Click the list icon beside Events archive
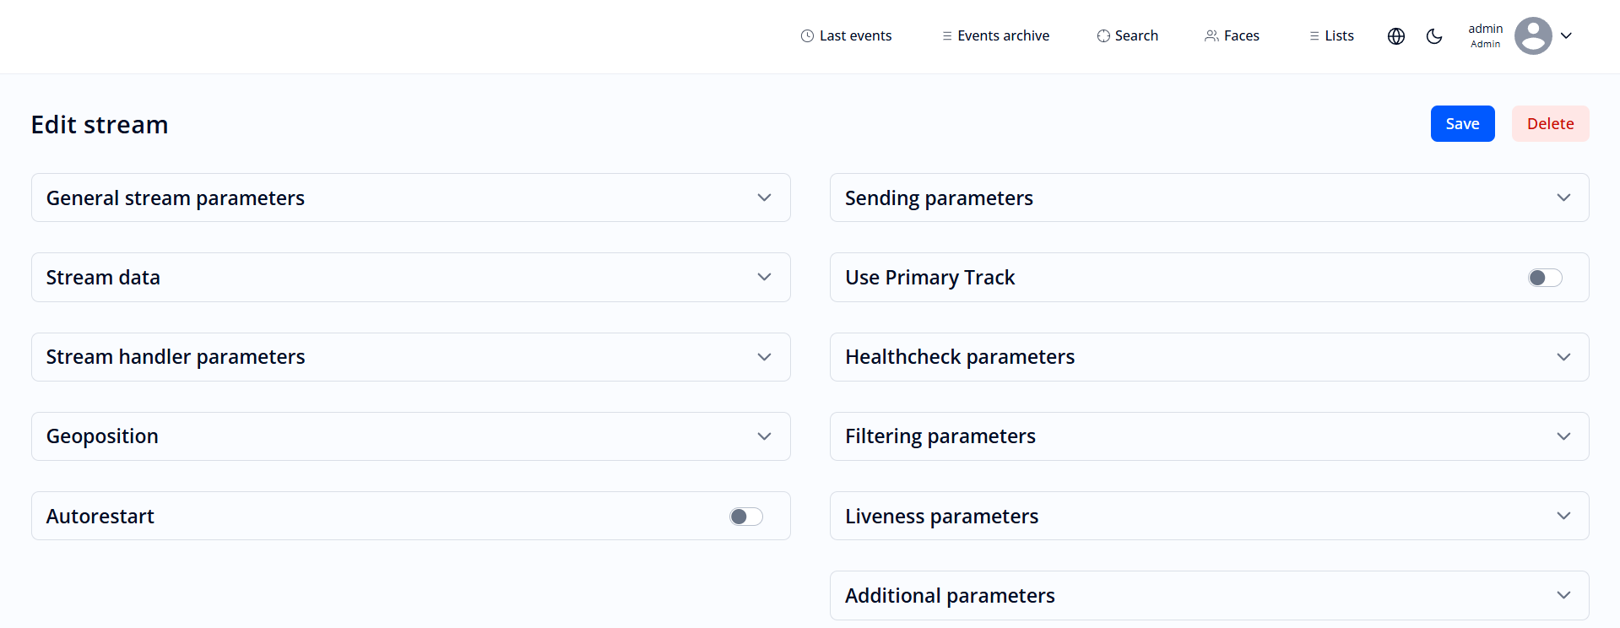The image size is (1620, 628). click(947, 36)
